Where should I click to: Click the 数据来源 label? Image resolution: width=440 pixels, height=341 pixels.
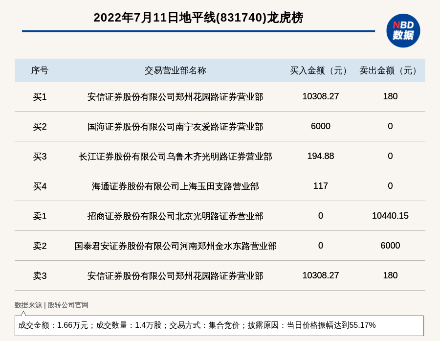pos(28,305)
